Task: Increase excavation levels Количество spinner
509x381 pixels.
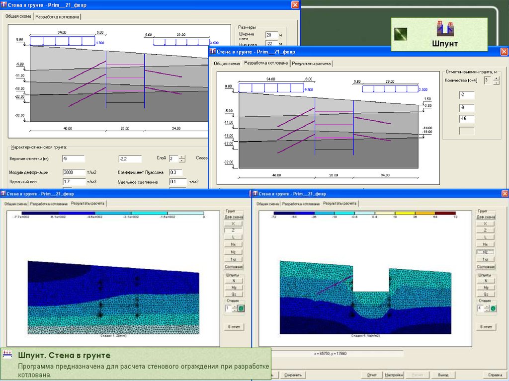Action: (x=496, y=77)
